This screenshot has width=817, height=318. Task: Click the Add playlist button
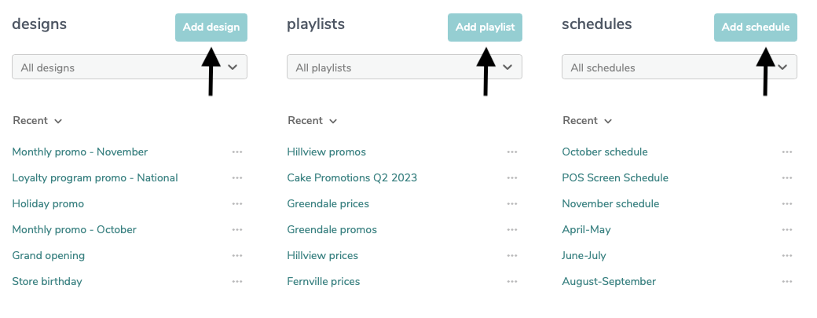[485, 27]
